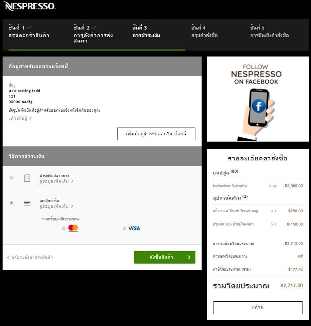
Task: Expand more info under credit card
Action: tap(56, 207)
